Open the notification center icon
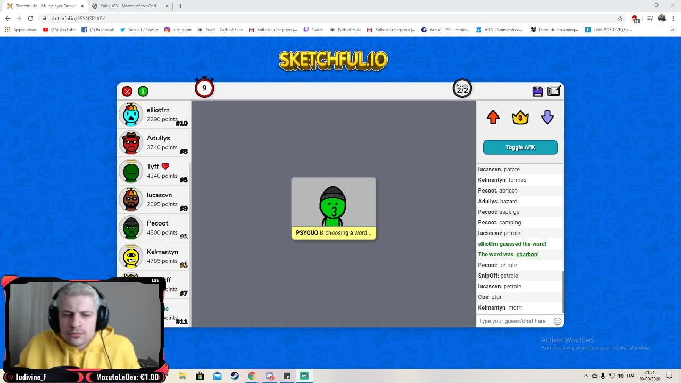This screenshot has height=383, width=681. click(669, 376)
